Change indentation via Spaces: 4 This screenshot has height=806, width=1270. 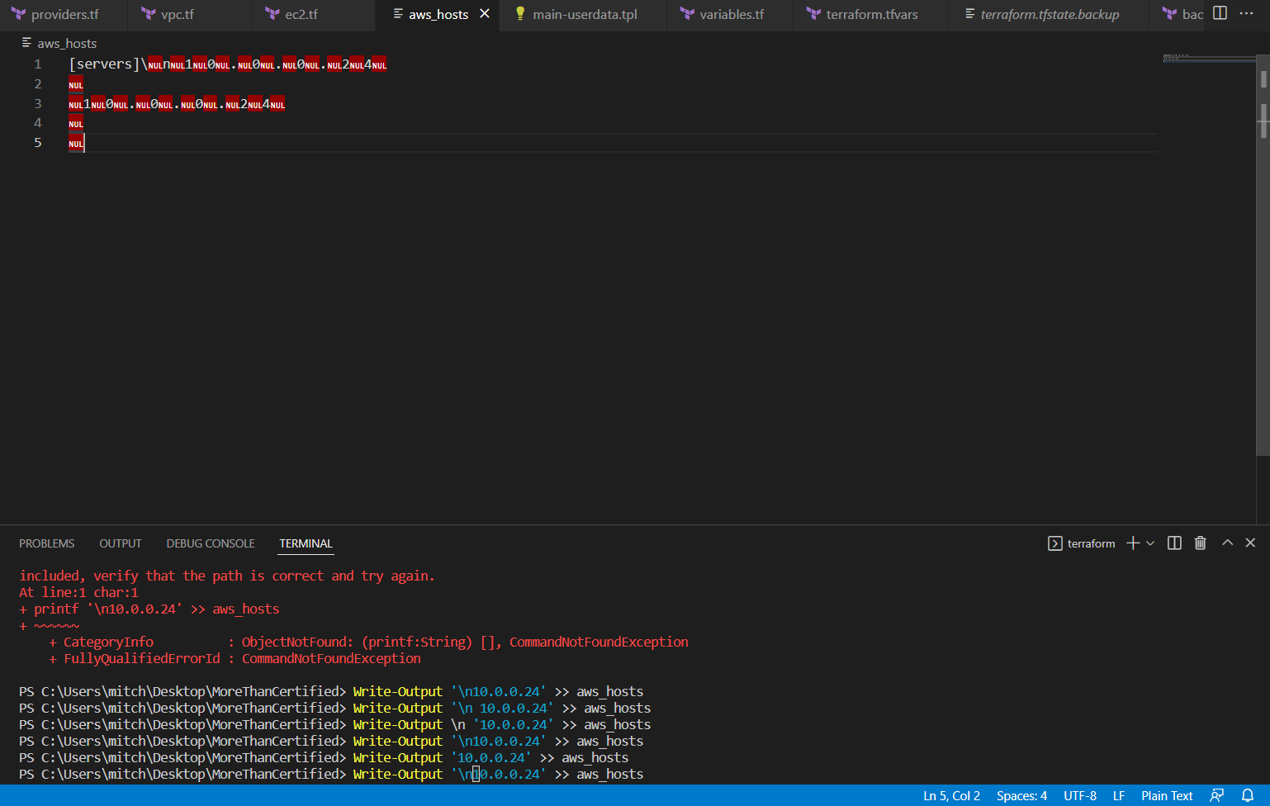pos(1021,796)
